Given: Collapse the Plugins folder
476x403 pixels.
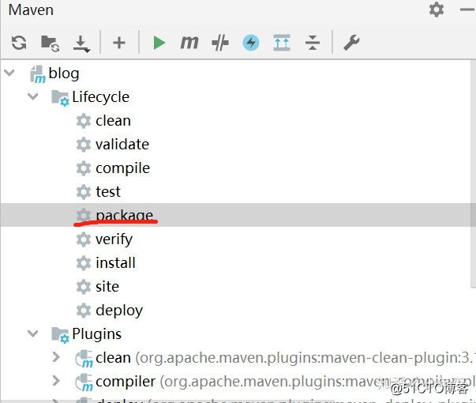Looking at the screenshot, I should pyautogui.click(x=33, y=333).
